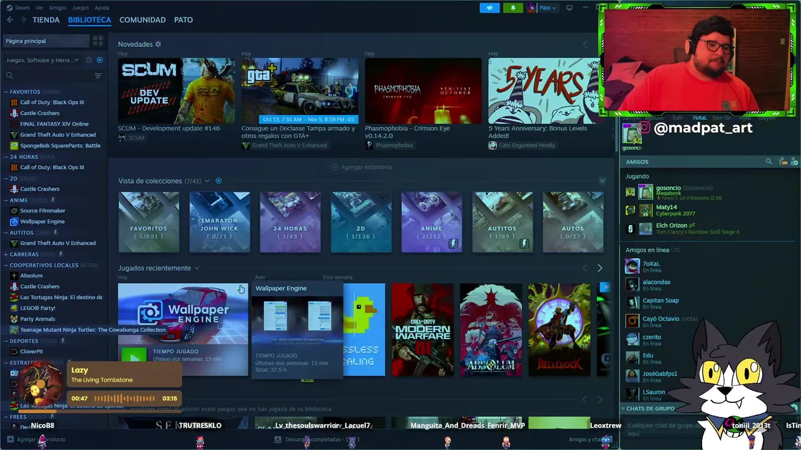Select LEGO® Party! in the sidebar
Screen dimensions: 801x450
point(38,308)
